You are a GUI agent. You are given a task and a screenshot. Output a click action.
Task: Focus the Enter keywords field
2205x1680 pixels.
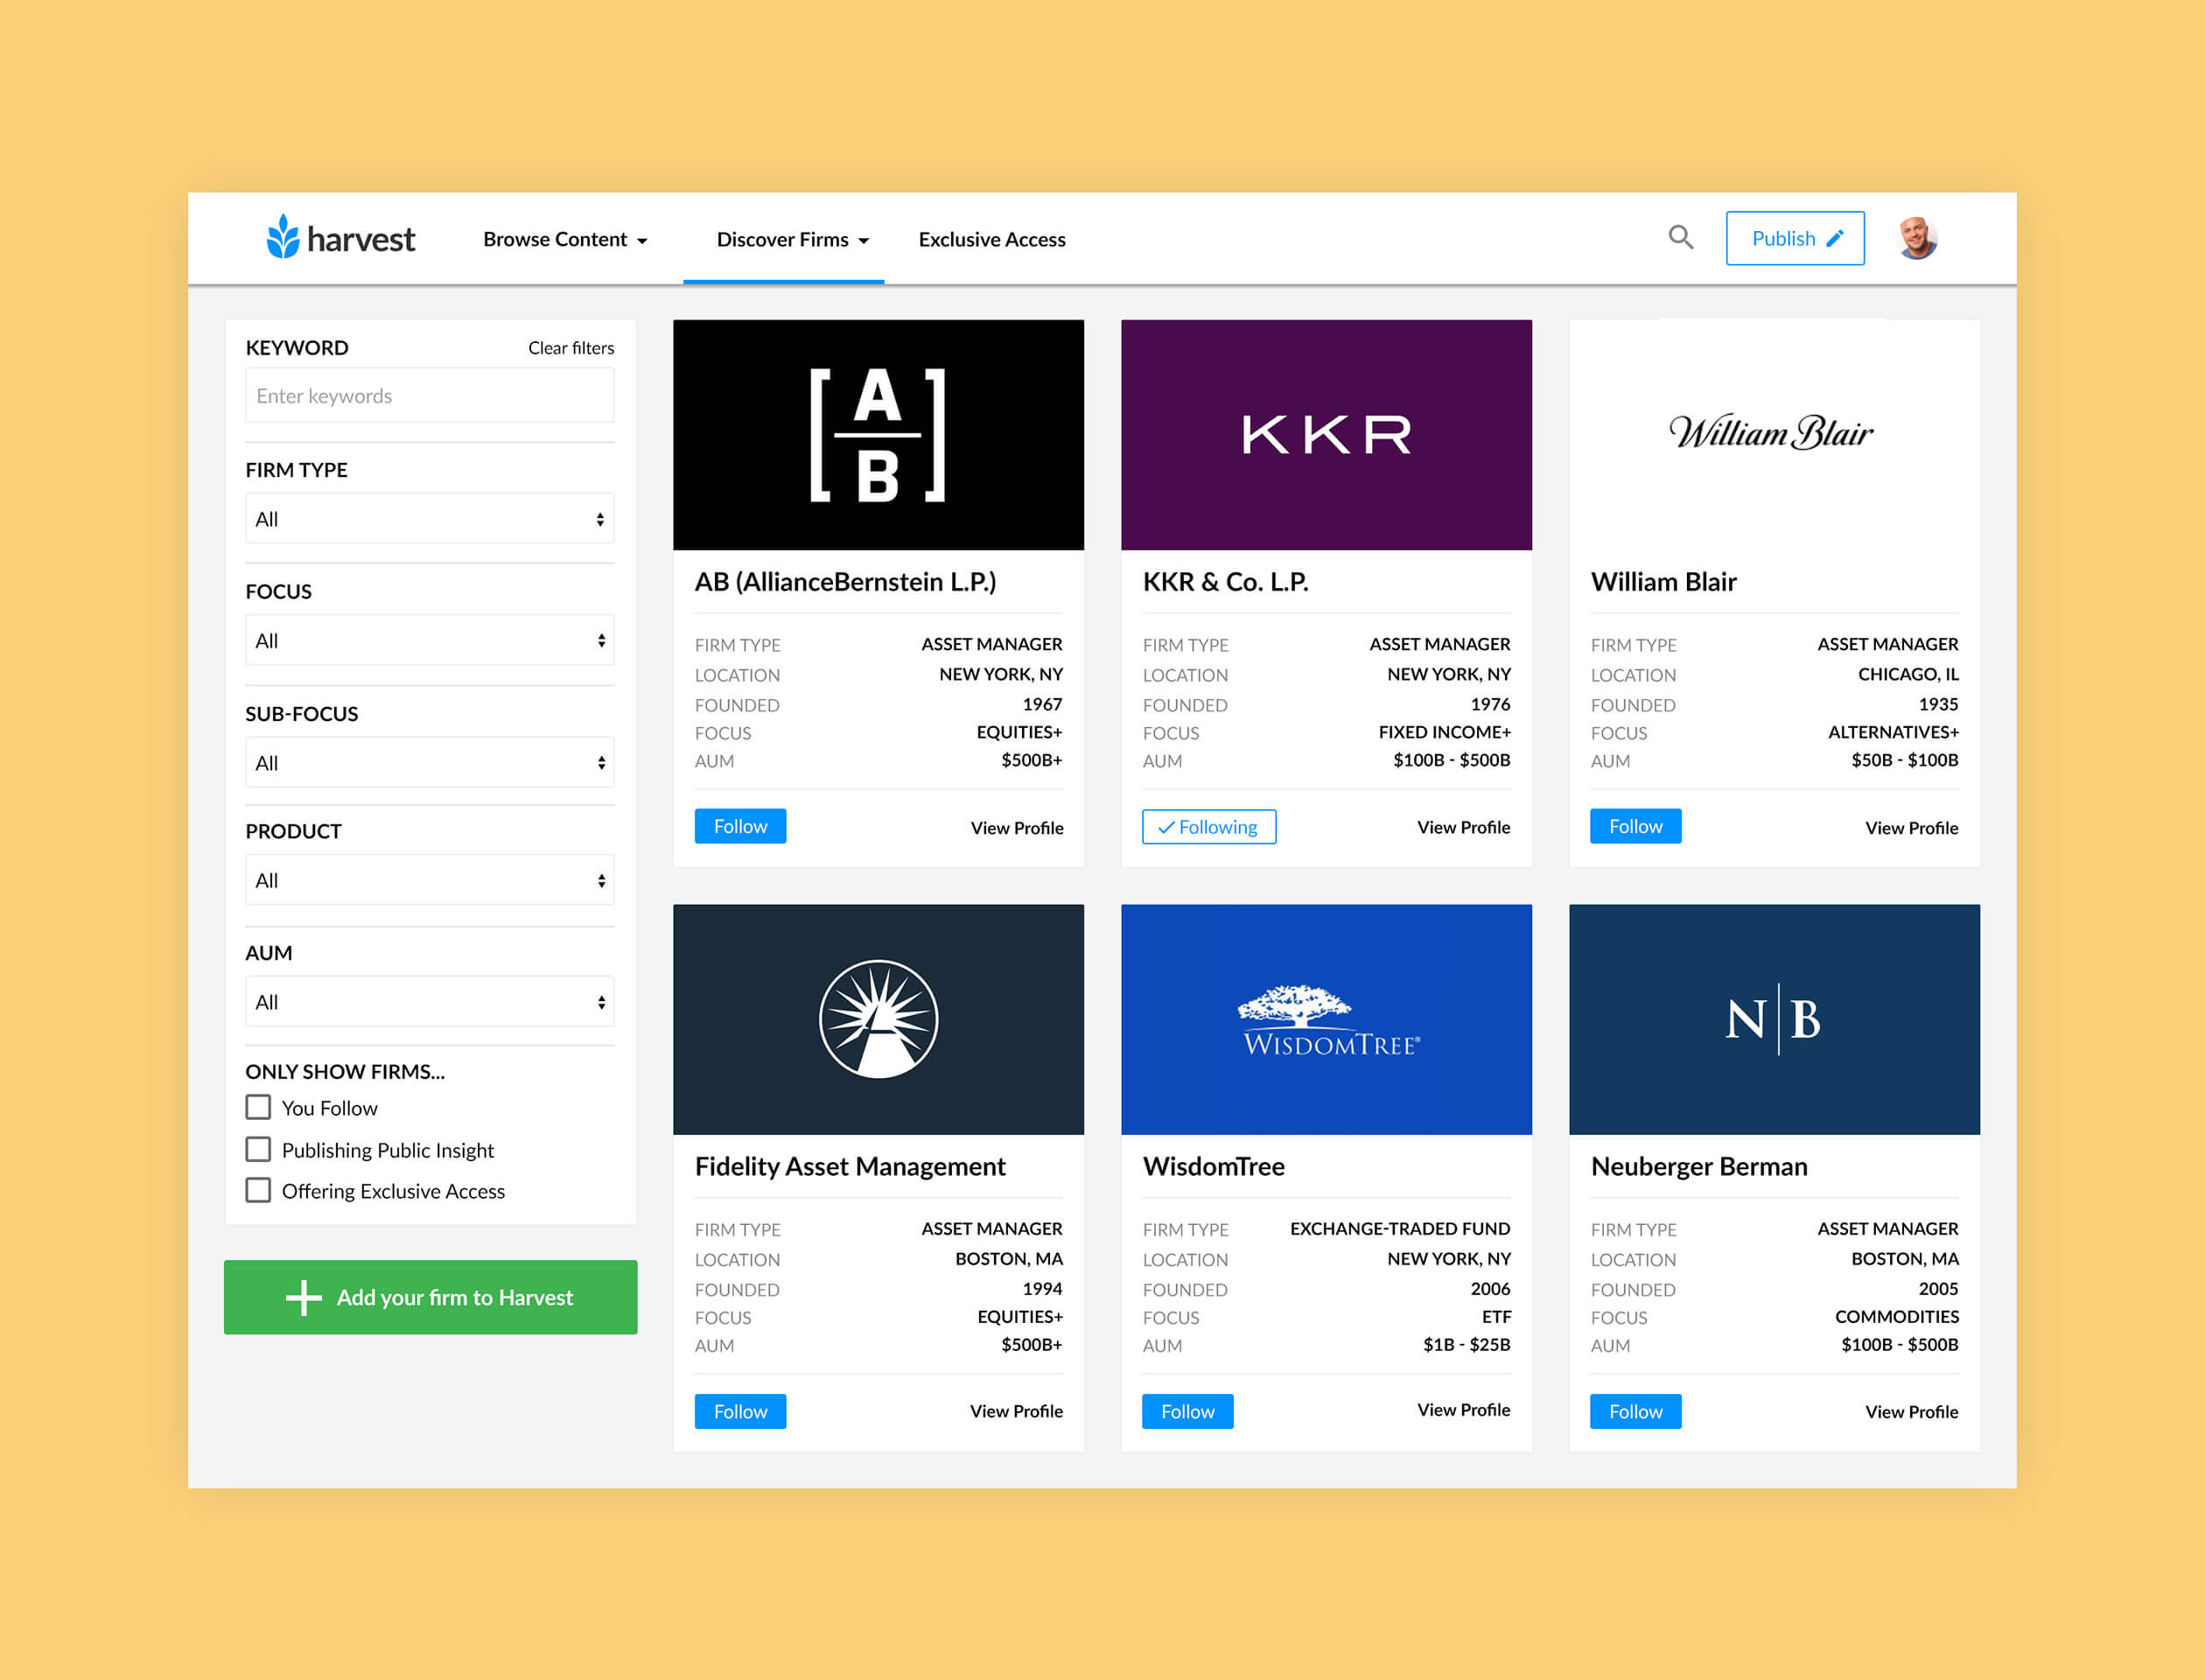click(x=430, y=396)
